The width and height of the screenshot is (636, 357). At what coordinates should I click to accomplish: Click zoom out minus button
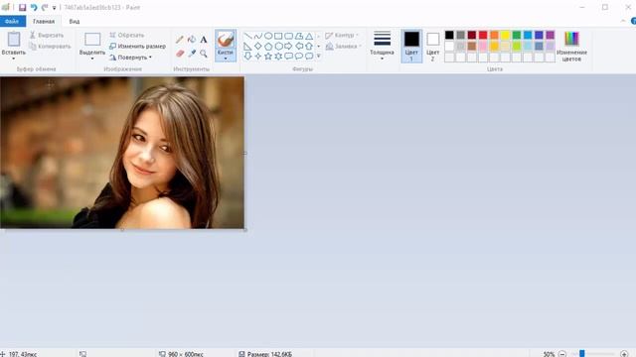pos(562,354)
